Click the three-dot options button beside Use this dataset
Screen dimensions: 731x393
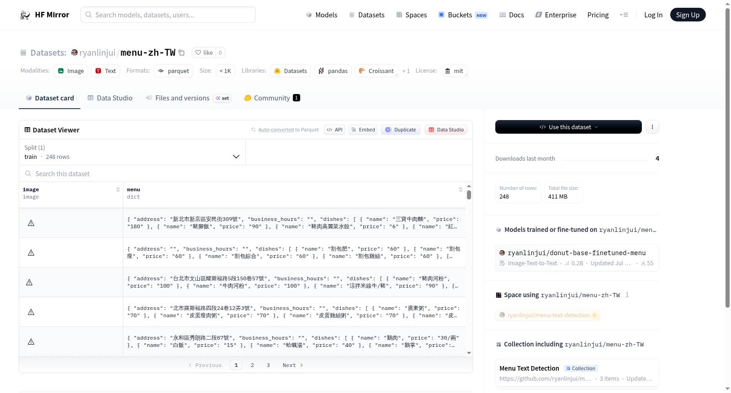[x=652, y=127]
